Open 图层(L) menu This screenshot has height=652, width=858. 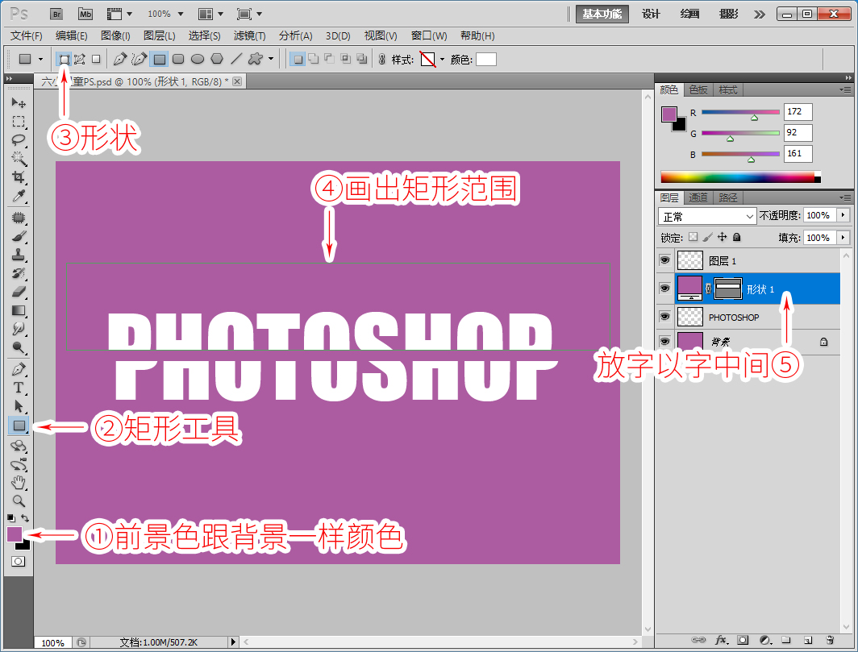(x=159, y=35)
